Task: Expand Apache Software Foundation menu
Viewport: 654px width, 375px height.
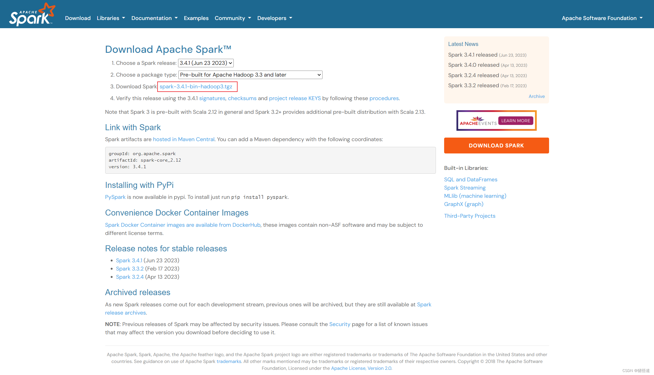Action: (602, 18)
